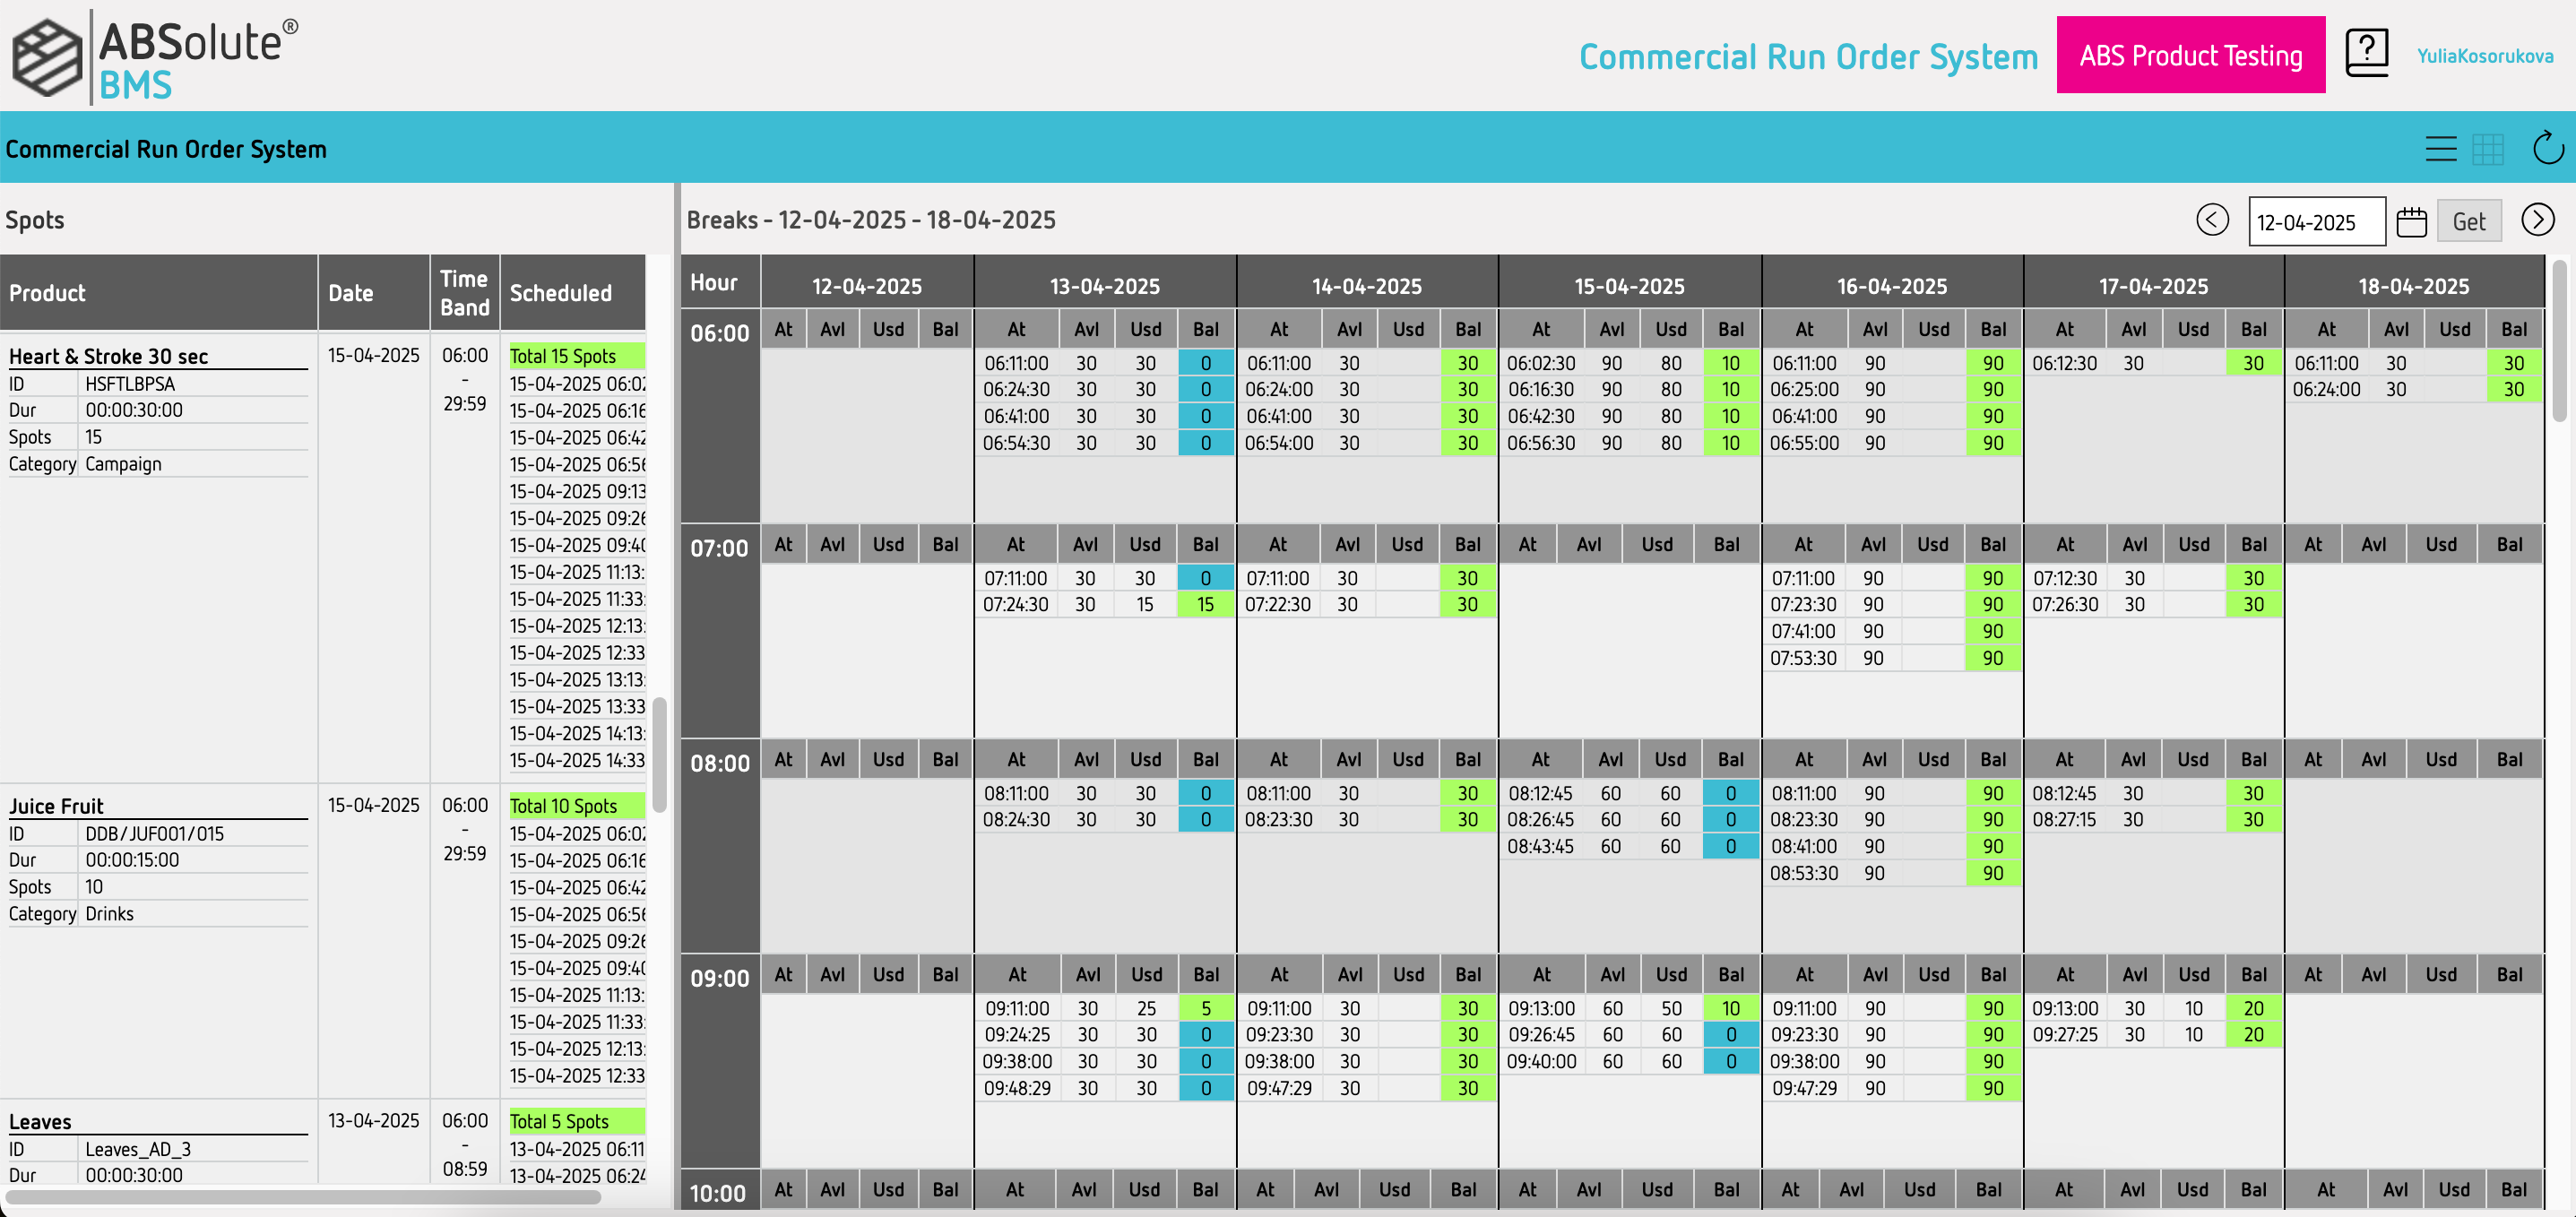2576x1217 pixels.
Task: Click the Scheduled column header
Action: (573, 292)
